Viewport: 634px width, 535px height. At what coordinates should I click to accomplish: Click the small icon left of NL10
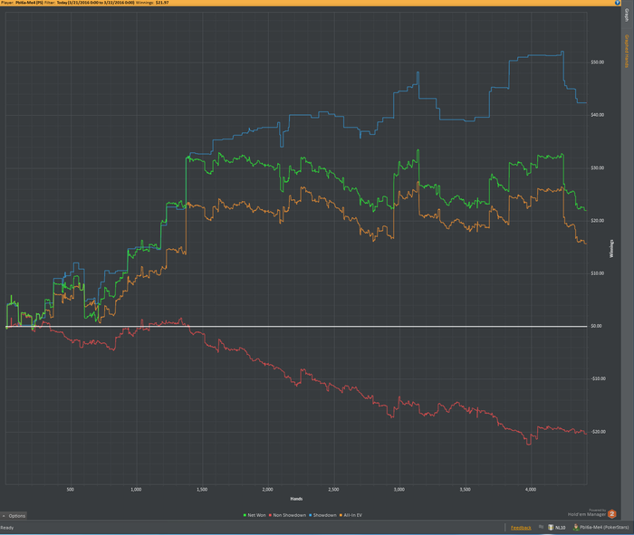[541, 527]
